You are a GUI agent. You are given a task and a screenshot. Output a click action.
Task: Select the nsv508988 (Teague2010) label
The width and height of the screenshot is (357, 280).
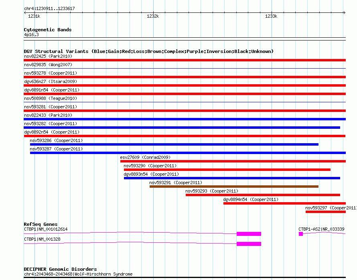click(51, 98)
